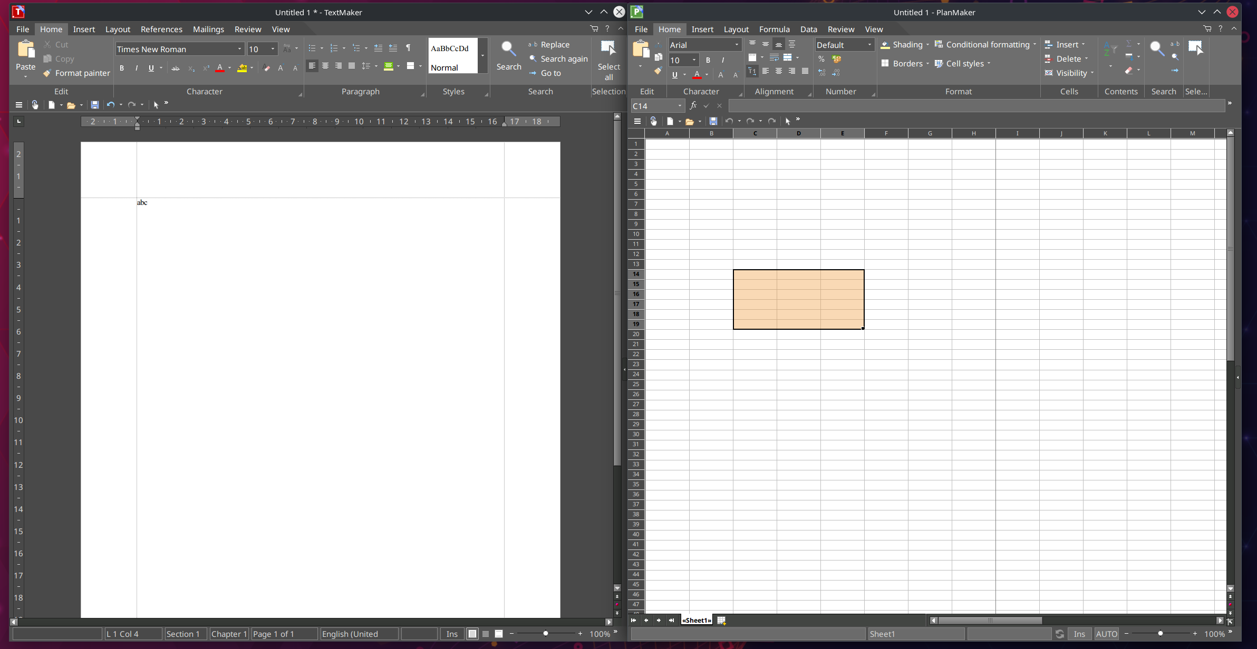Click vertical text rotation icon in PlanMaker
Screen dimensions: 1257x649
tap(752, 71)
